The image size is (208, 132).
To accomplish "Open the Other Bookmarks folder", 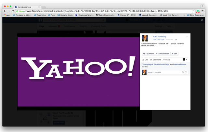I will coord(195,15).
